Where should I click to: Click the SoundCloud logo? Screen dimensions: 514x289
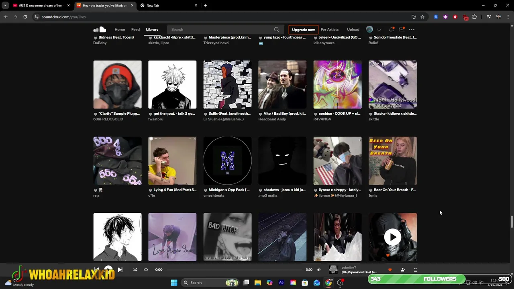(x=100, y=29)
